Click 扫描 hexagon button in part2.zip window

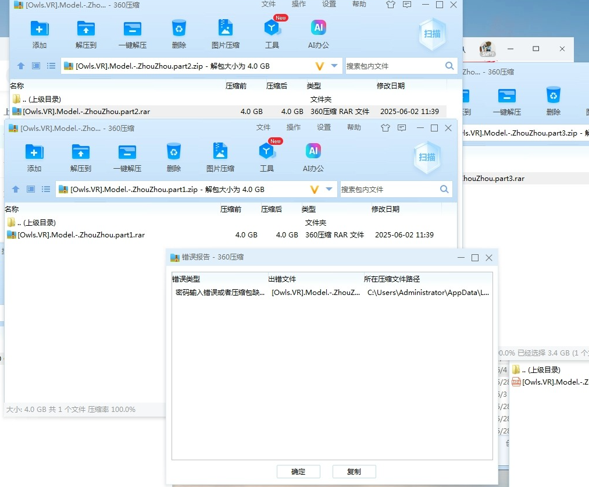(x=432, y=34)
